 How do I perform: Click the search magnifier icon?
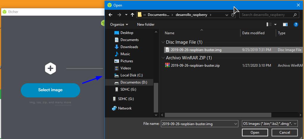coord(295,15)
